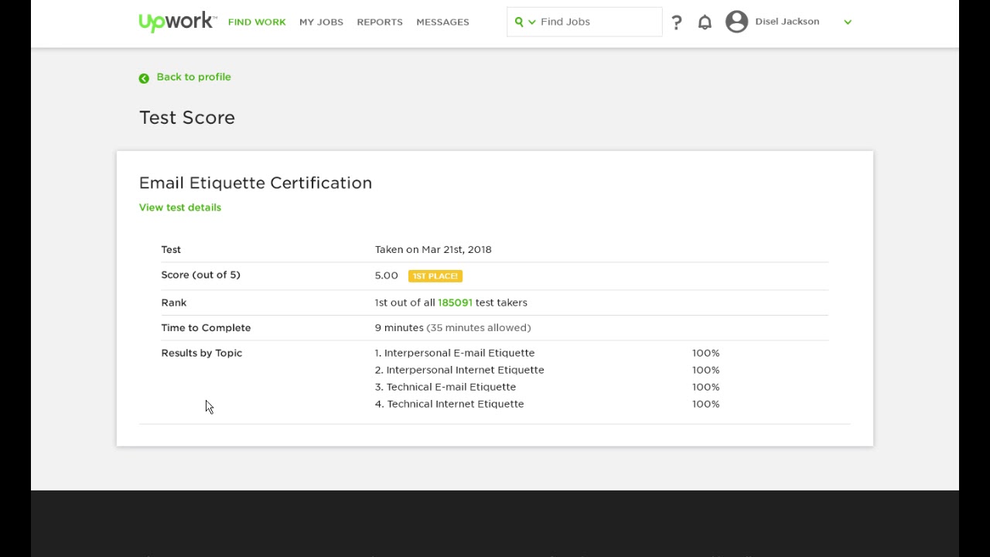
Task: Click the 9 minutes completion time
Action: click(399, 327)
